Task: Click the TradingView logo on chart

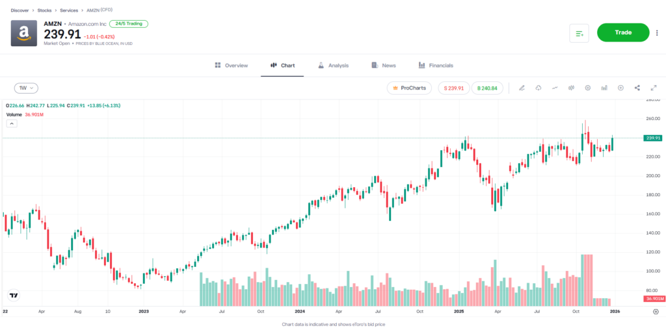Action: tap(13, 296)
